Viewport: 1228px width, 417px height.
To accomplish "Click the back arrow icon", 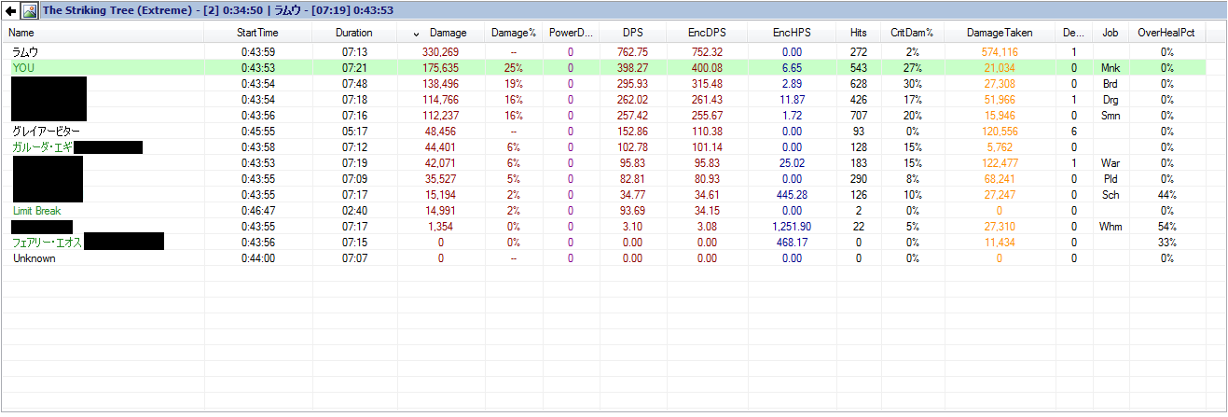I will (10, 11).
